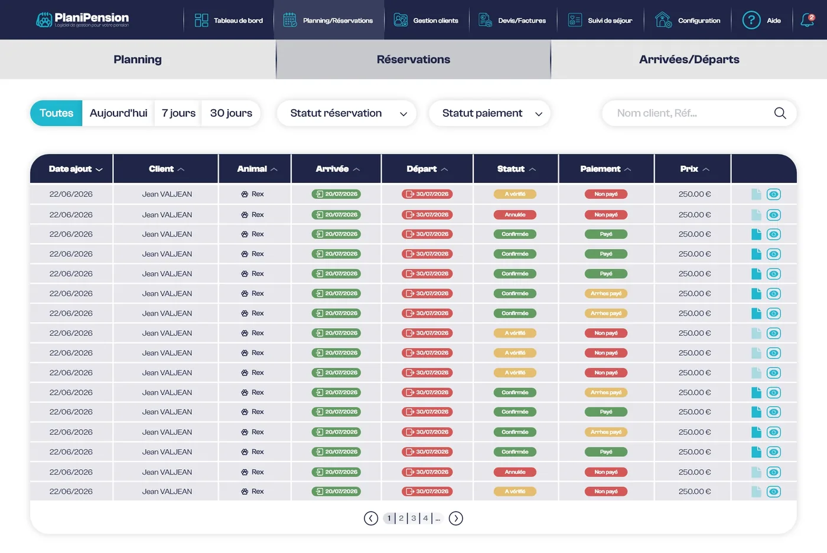
Task: Open the Statut réservation dropdown
Action: [x=347, y=113]
